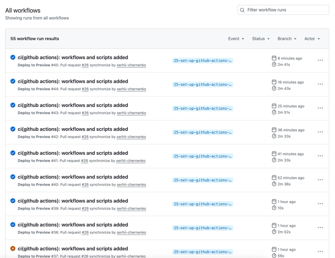Screen dimensions: 335x258
Task: Open pull request #26 link in run #45
Action: (x=85, y=65)
